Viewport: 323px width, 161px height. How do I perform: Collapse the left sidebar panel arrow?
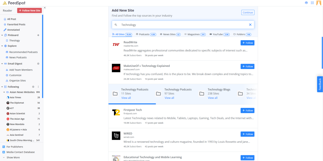tap(44, 8)
